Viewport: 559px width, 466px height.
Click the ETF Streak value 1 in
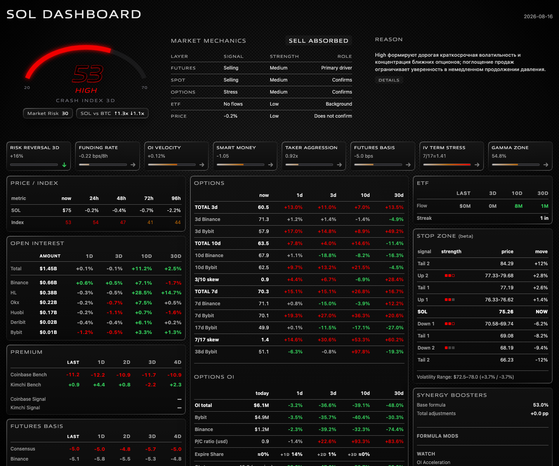(x=544, y=218)
